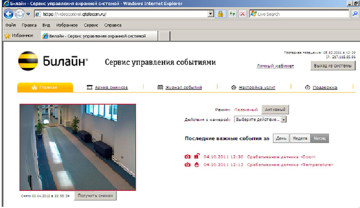
Task: Expand the address bar history dropdown
Action: 211,14
